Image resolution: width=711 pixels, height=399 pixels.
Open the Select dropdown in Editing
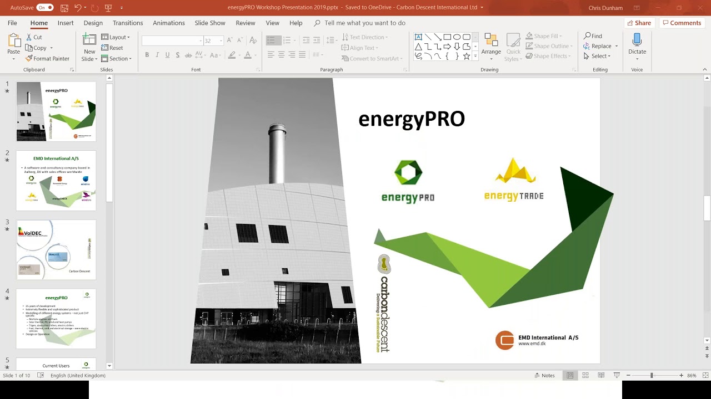(x=597, y=56)
